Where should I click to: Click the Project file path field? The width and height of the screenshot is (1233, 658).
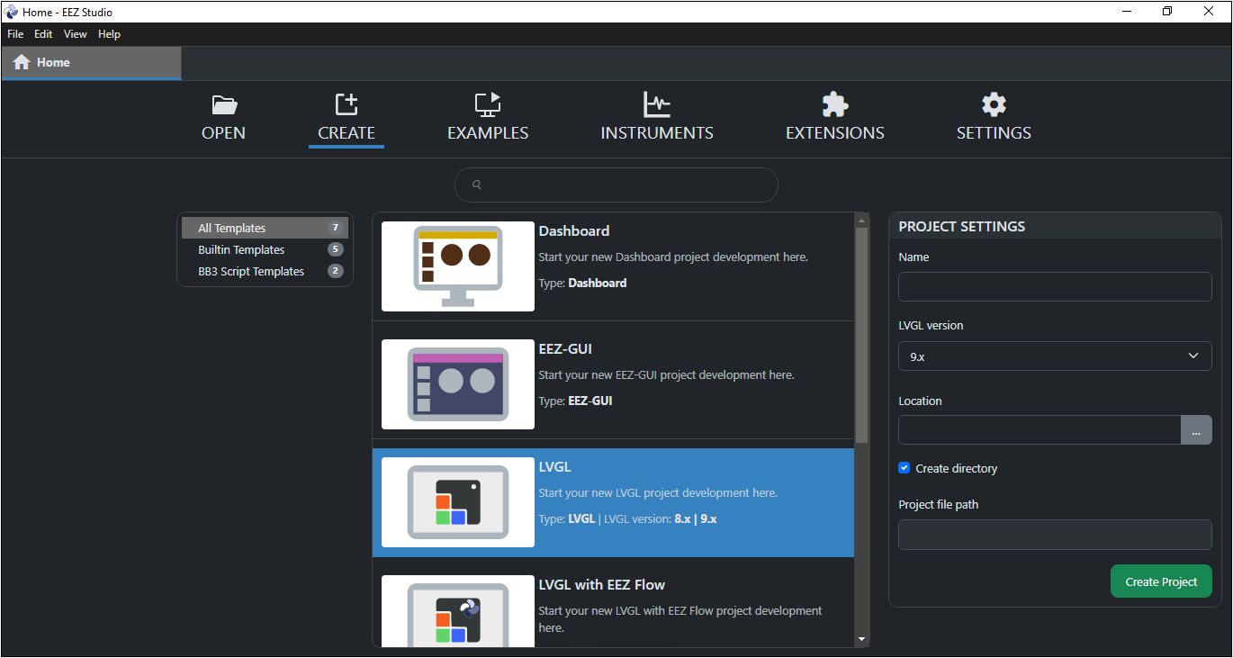(x=1055, y=535)
